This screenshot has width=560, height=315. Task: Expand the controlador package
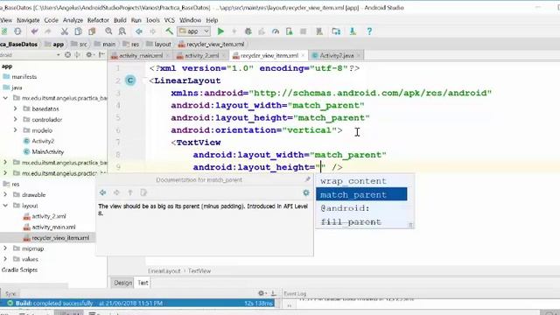(x=16, y=119)
